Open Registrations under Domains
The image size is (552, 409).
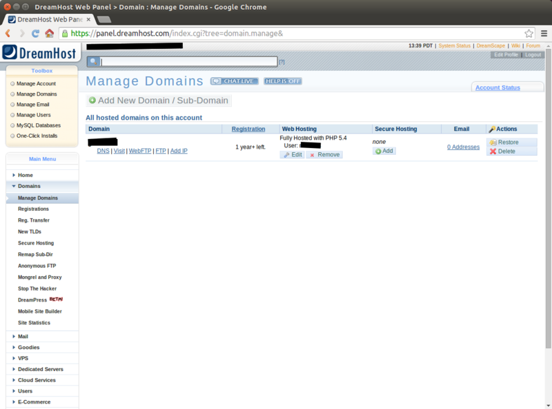point(33,209)
